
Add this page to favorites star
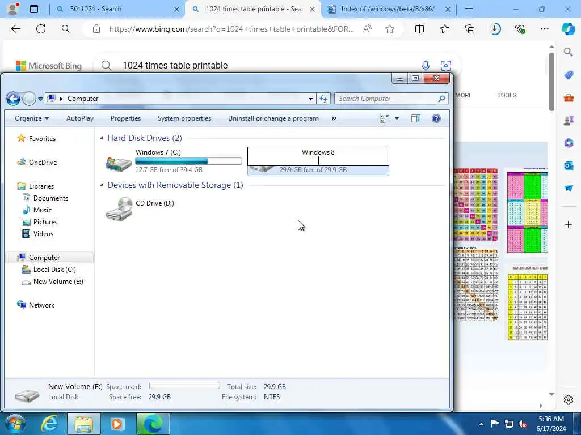point(389,29)
